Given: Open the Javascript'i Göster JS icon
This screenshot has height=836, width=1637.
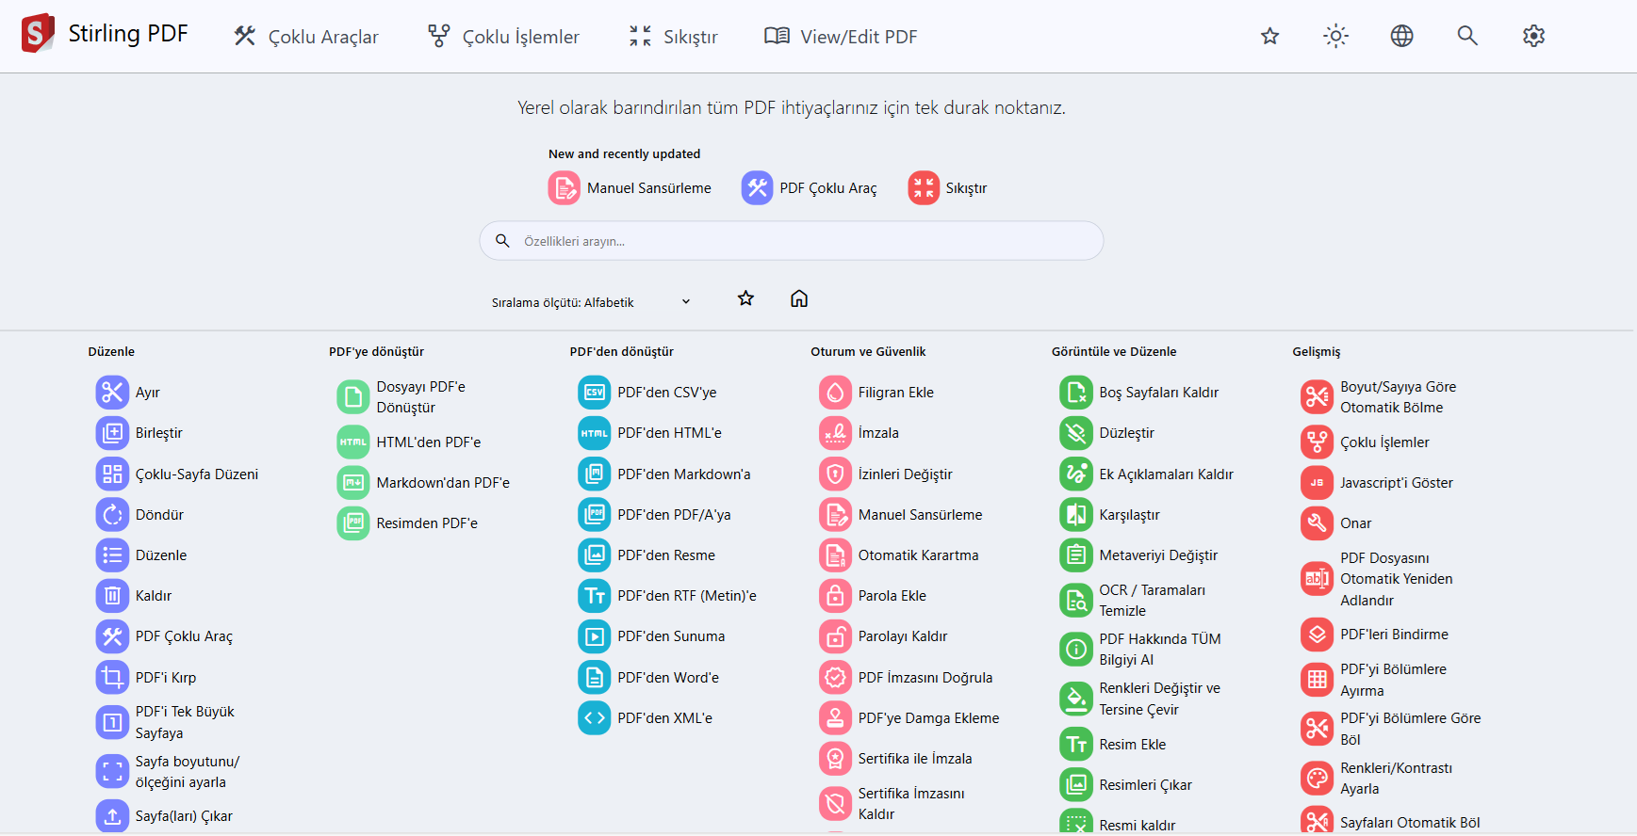Looking at the screenshot, I should pos(1318,483).
